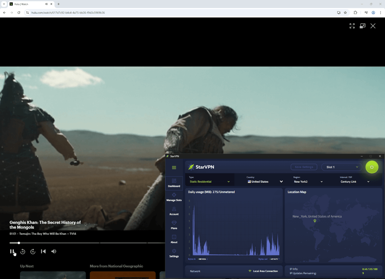
Task: Open StarVPN Settings from sidebar
Action: [x=174, y=253]
